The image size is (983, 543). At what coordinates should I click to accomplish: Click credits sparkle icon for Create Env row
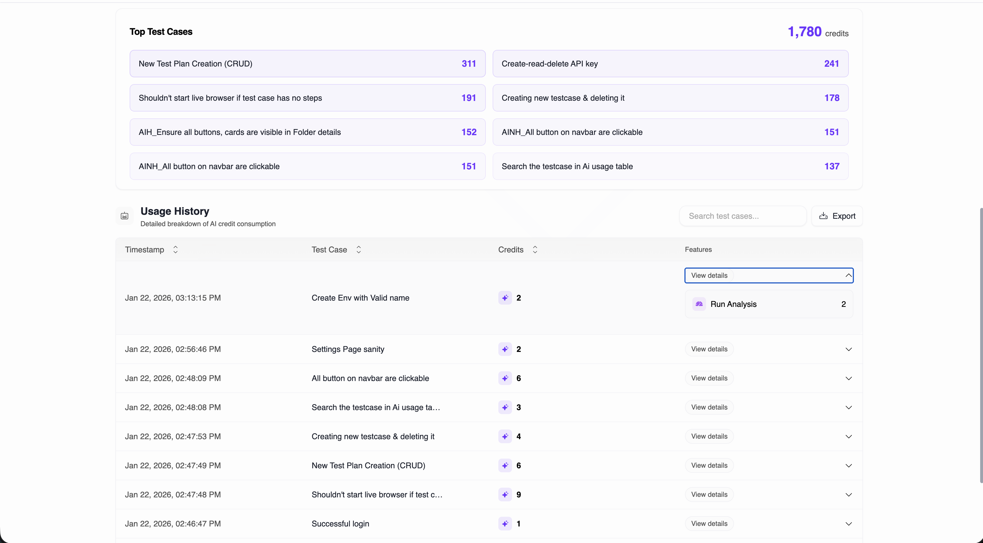505,298
